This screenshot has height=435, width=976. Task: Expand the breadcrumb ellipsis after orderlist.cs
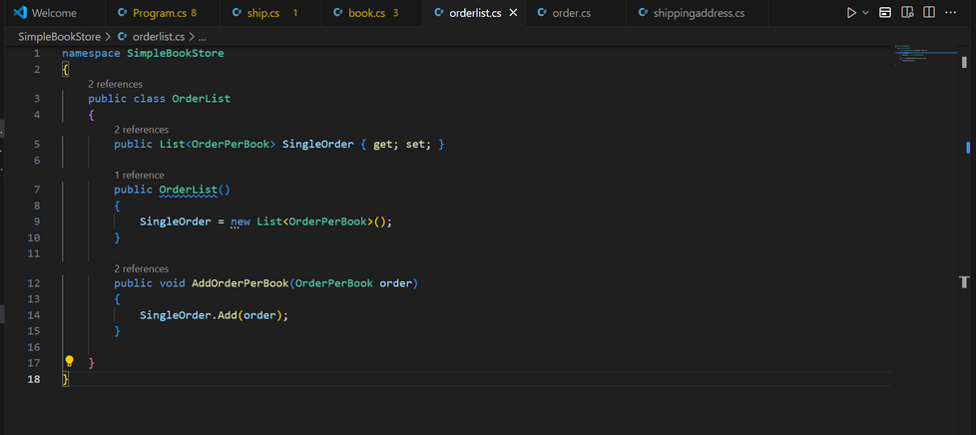(202, 36)
